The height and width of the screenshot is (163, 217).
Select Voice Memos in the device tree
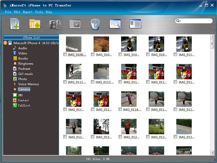28,84
